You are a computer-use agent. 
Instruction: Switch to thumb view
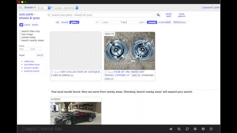pyautogui.click(x=65, y=22)
